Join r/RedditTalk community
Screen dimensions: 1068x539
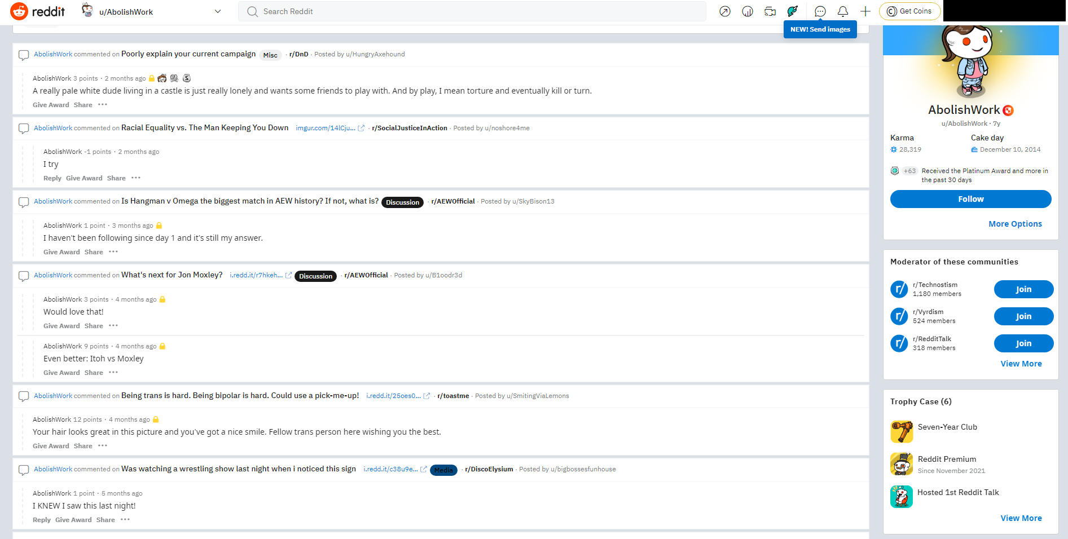[x=1023, y=343]
